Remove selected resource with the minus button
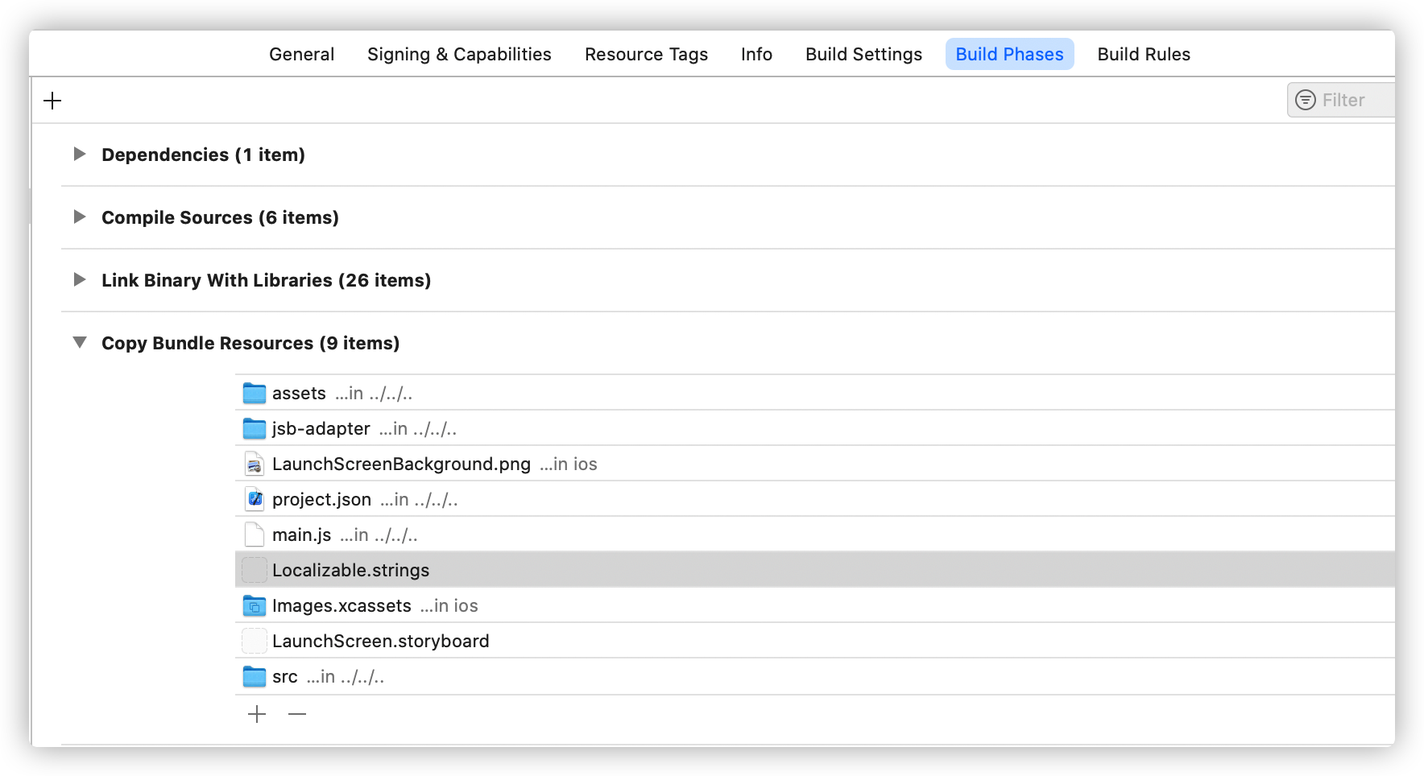1424x776 pixels. click(x=297, y=714)
